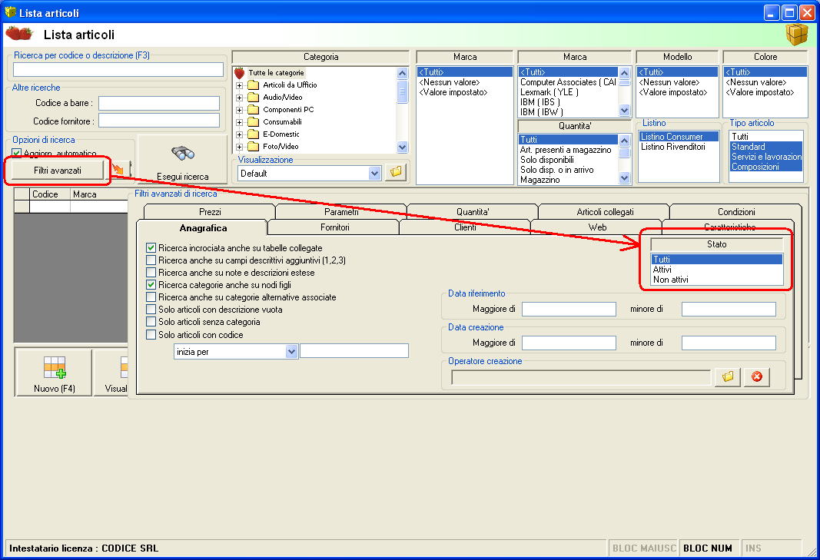Viewport: 820px width, 560px height.
Task: Click folder icon in Operatore creazione
Action: [728, 376]
